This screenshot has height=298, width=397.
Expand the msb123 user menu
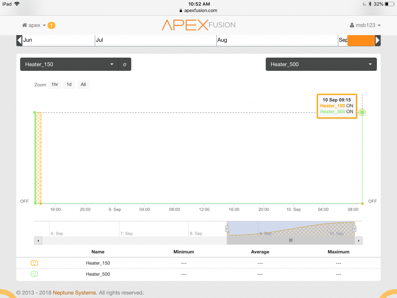tap(365, 25)
